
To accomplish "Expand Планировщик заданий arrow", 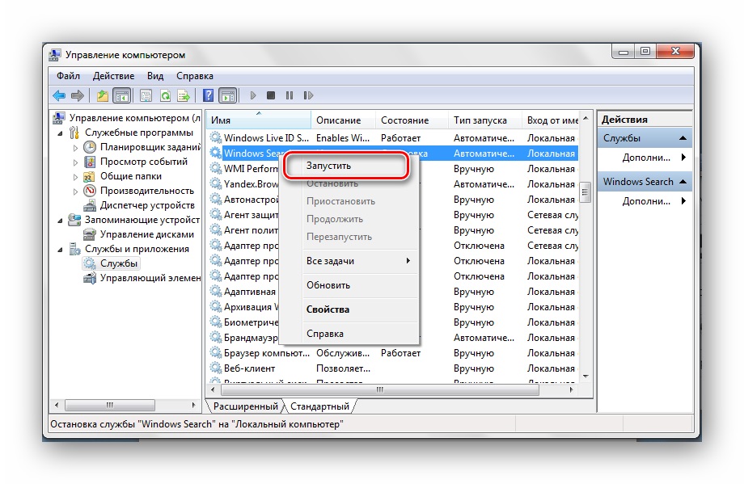I will click(75, 147).
